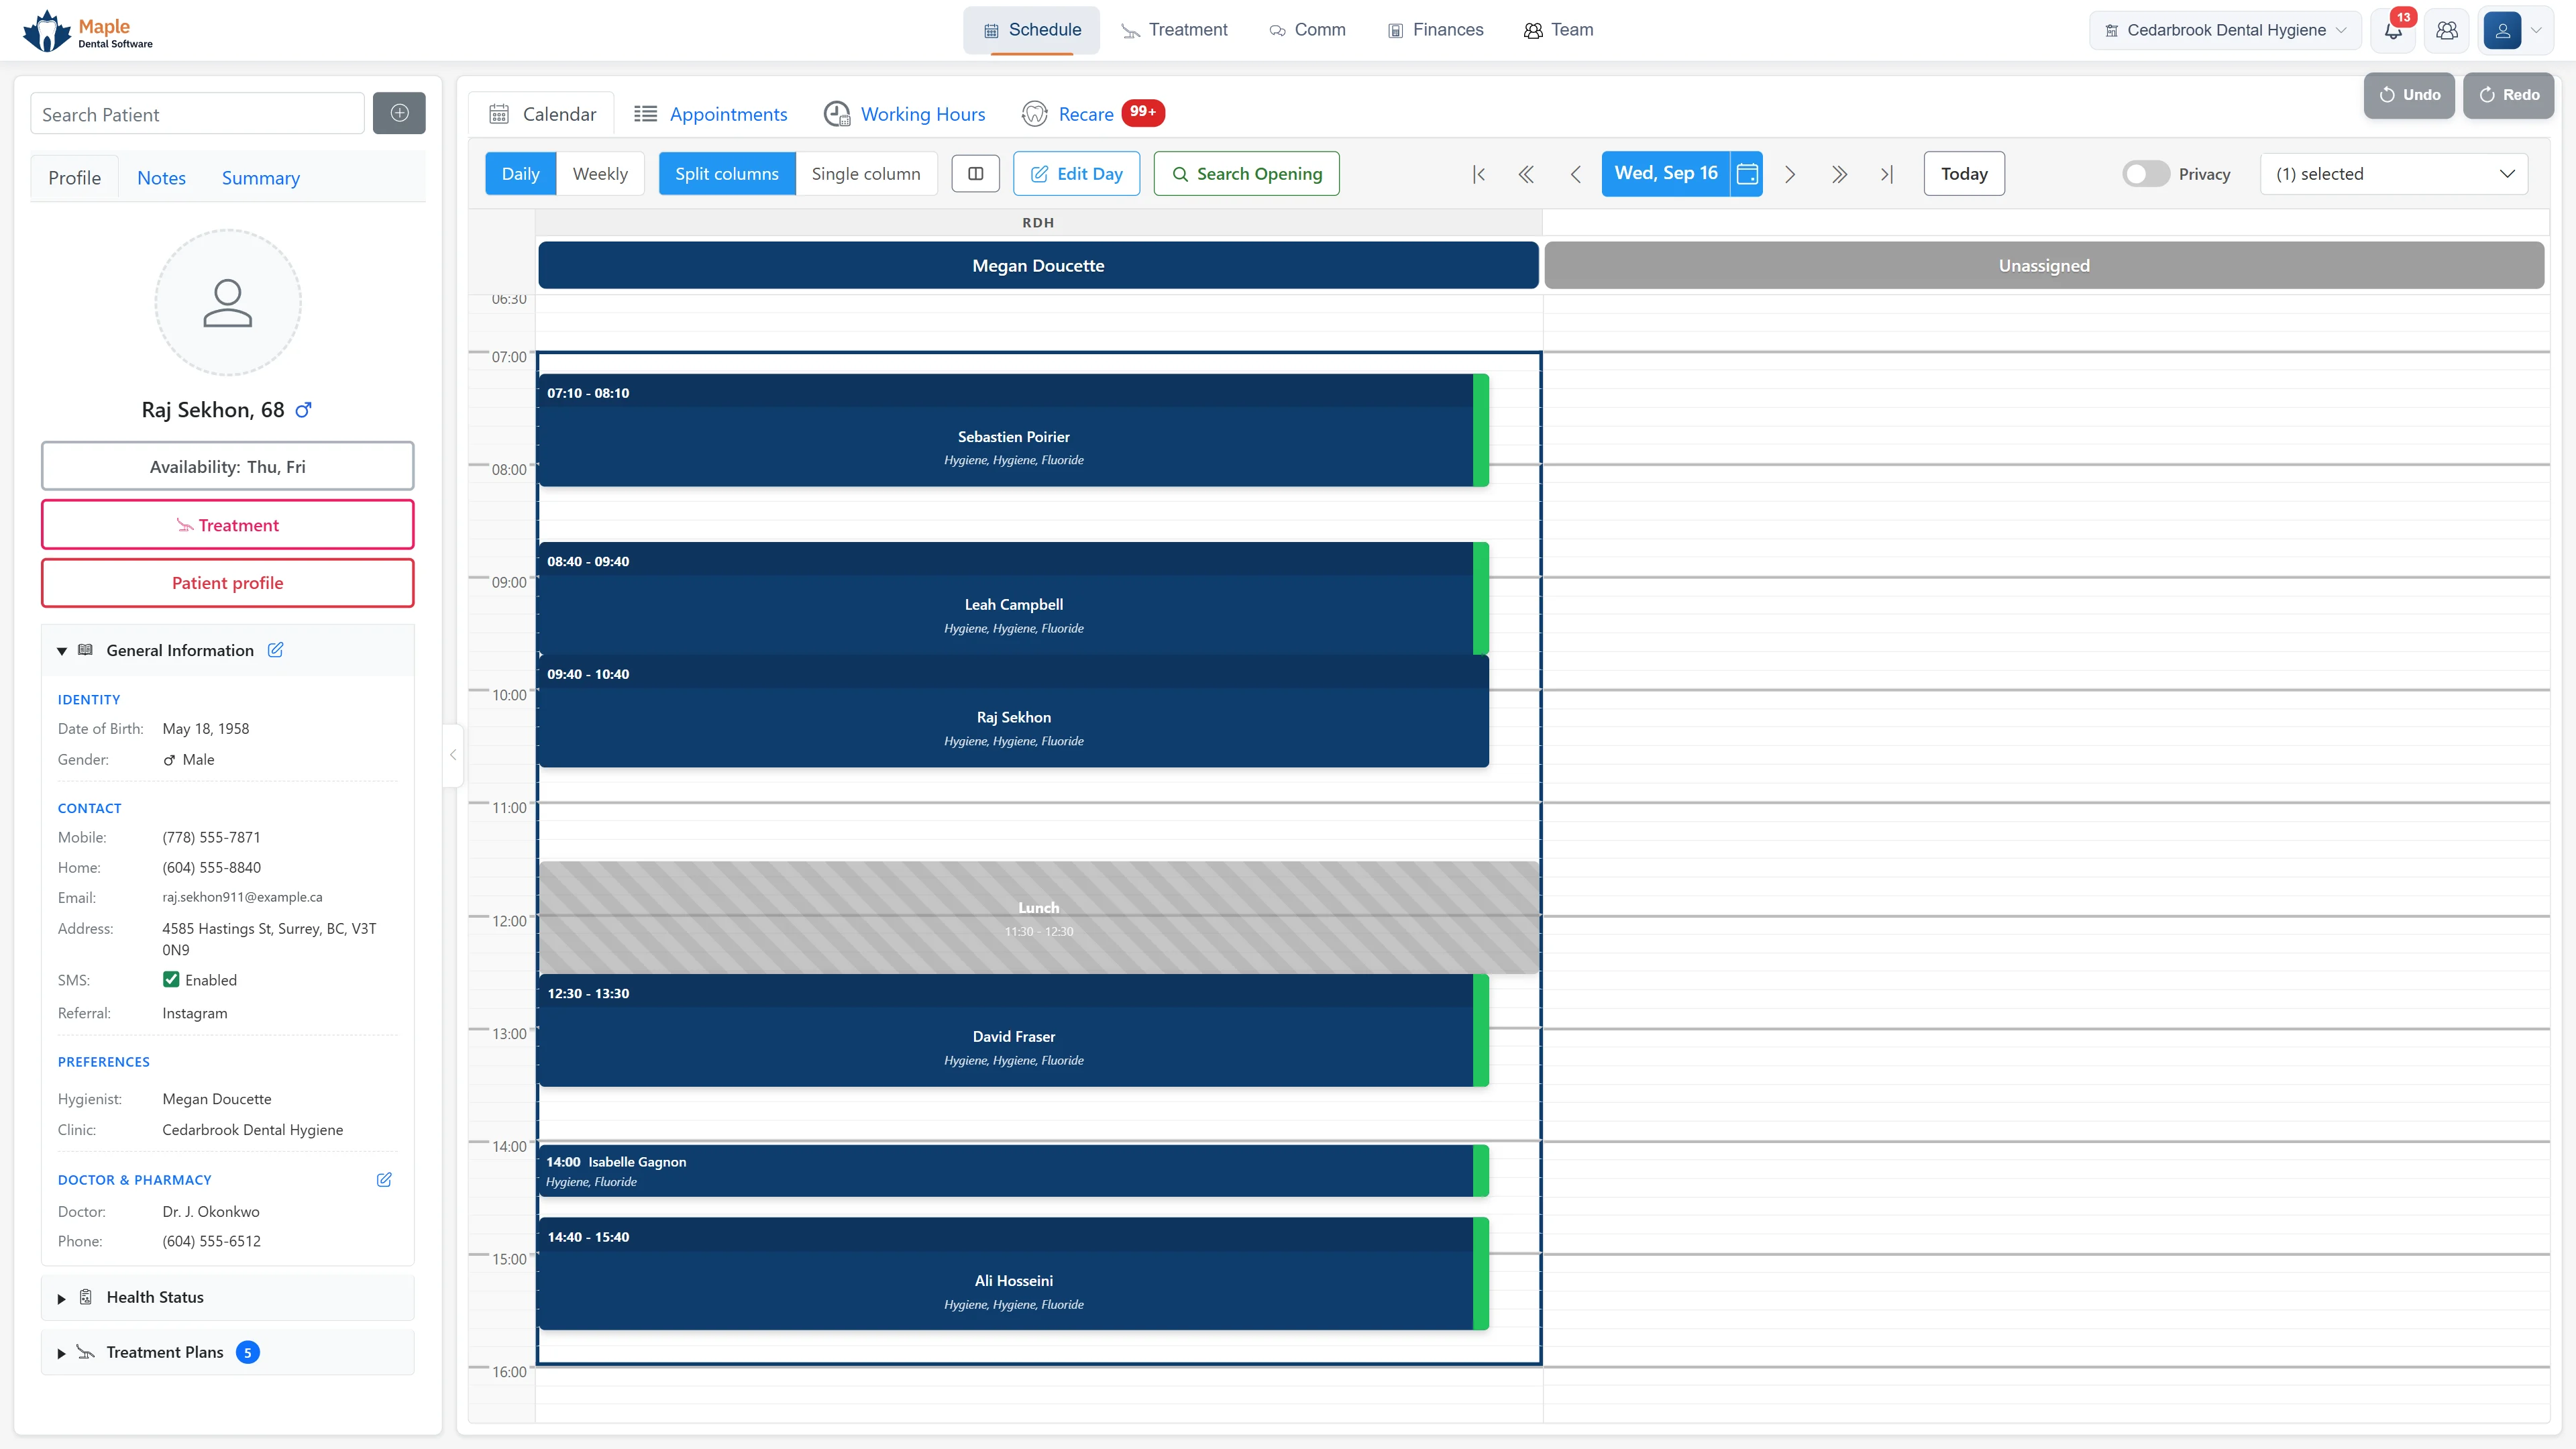Viewport: 2576px width, 1449px height.
Task: Switch to the Calendar tab
Action: 542,114
